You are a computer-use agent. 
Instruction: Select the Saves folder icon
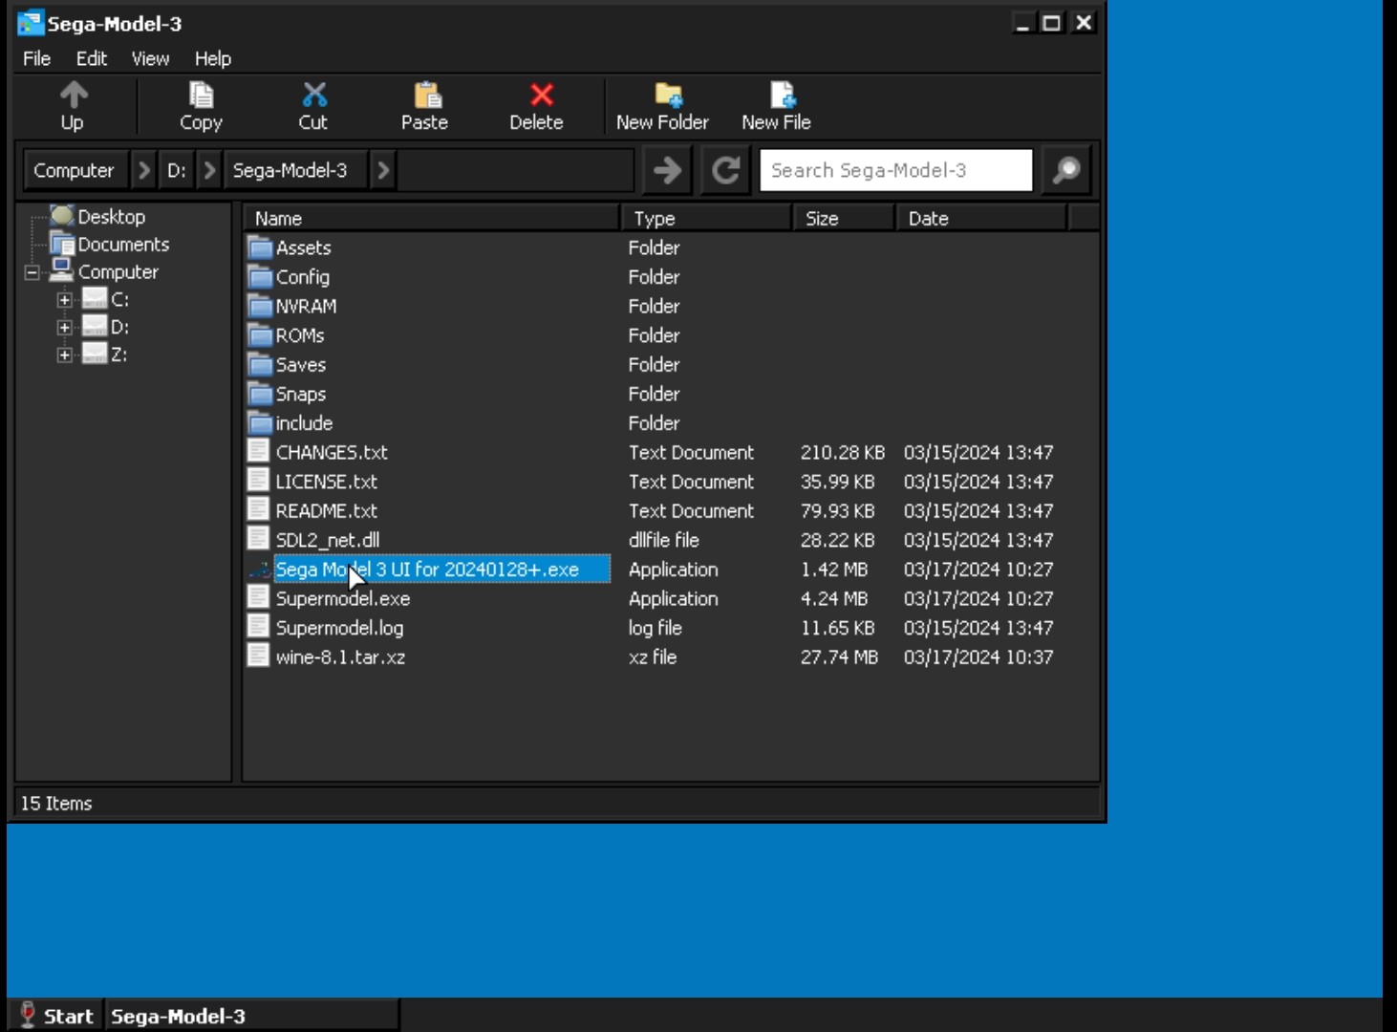[260, 365]
